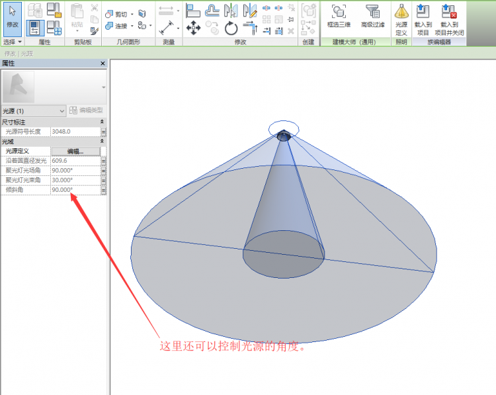The image size is (496, 395).
Task: Click 载入到项目 (Load into Project)
Action: point(423,20)
